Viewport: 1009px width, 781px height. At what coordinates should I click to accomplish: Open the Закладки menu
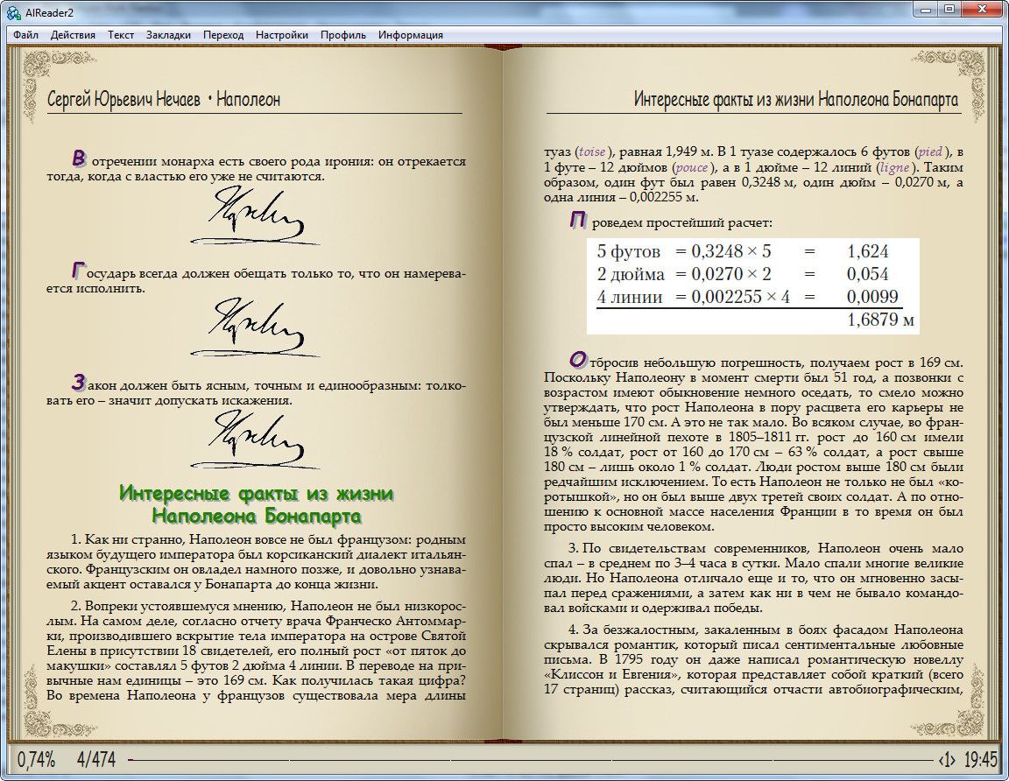[168, 35]
